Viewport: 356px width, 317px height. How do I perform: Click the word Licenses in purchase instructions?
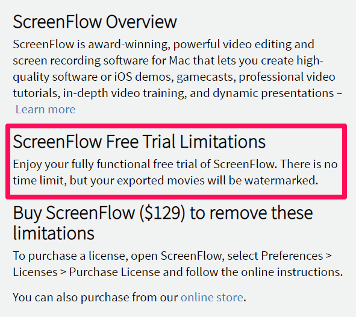(35, 272)
